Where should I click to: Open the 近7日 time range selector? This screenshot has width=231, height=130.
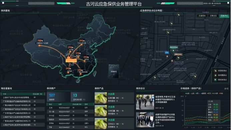226,89
